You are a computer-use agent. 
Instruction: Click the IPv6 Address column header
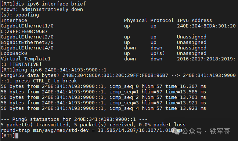[194, 20]
